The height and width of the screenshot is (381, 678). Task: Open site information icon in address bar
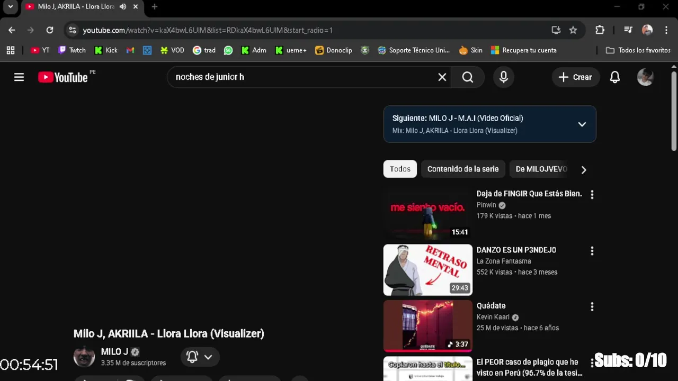[x=73, y=30]
